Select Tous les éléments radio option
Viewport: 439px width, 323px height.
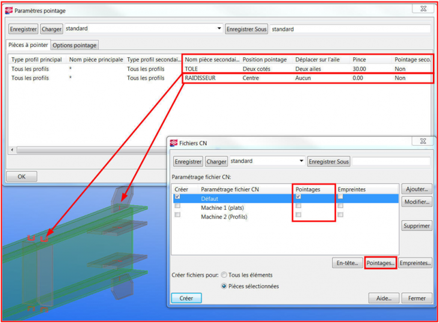[x=224, y=275]
